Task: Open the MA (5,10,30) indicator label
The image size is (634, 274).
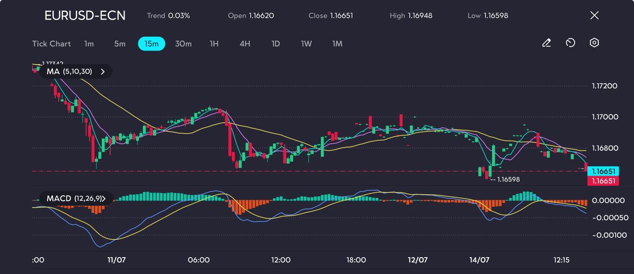Action: click(69, 72)
